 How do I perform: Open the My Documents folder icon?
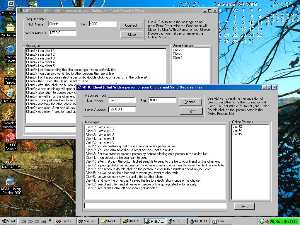click(x=10, y=28)
